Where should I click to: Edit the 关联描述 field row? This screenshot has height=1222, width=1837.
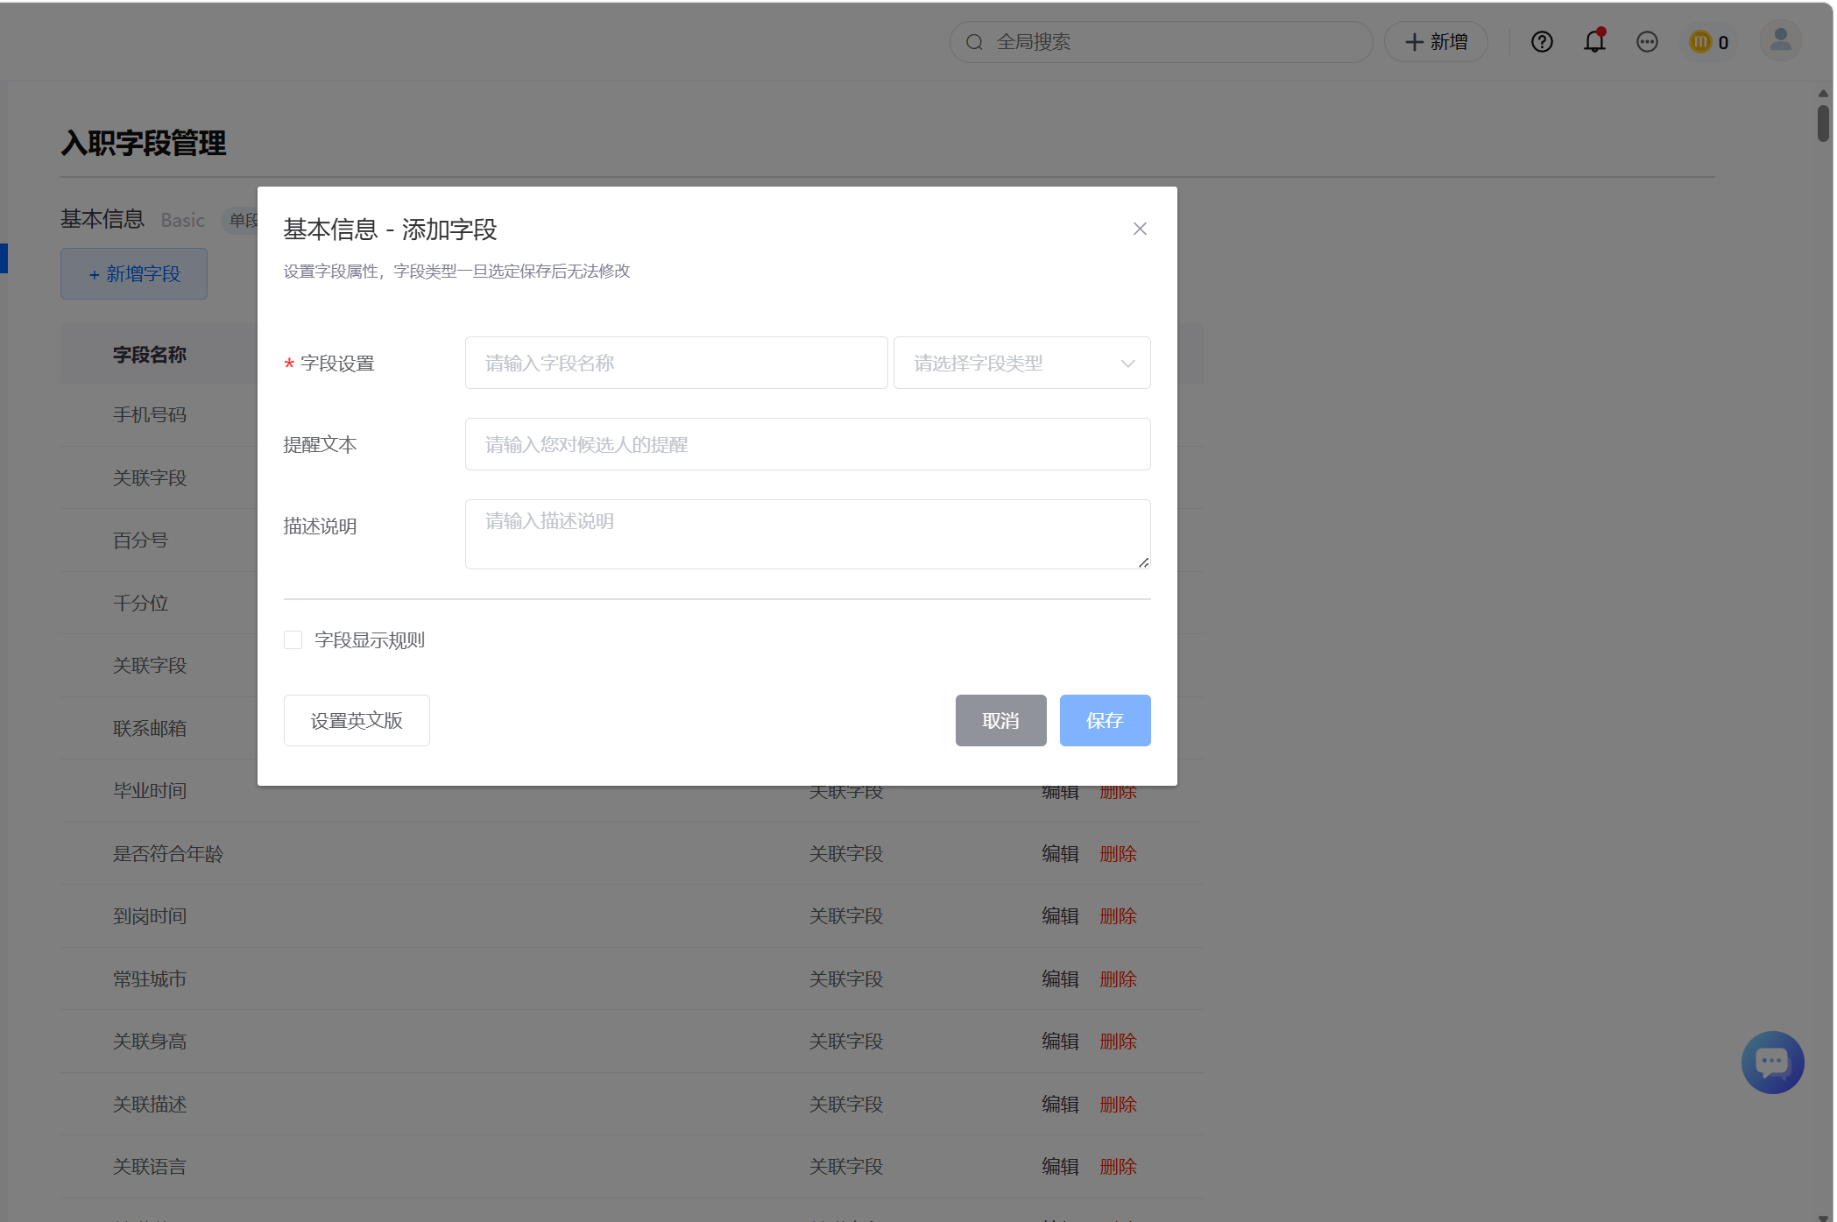(x=1060, y=1104)
